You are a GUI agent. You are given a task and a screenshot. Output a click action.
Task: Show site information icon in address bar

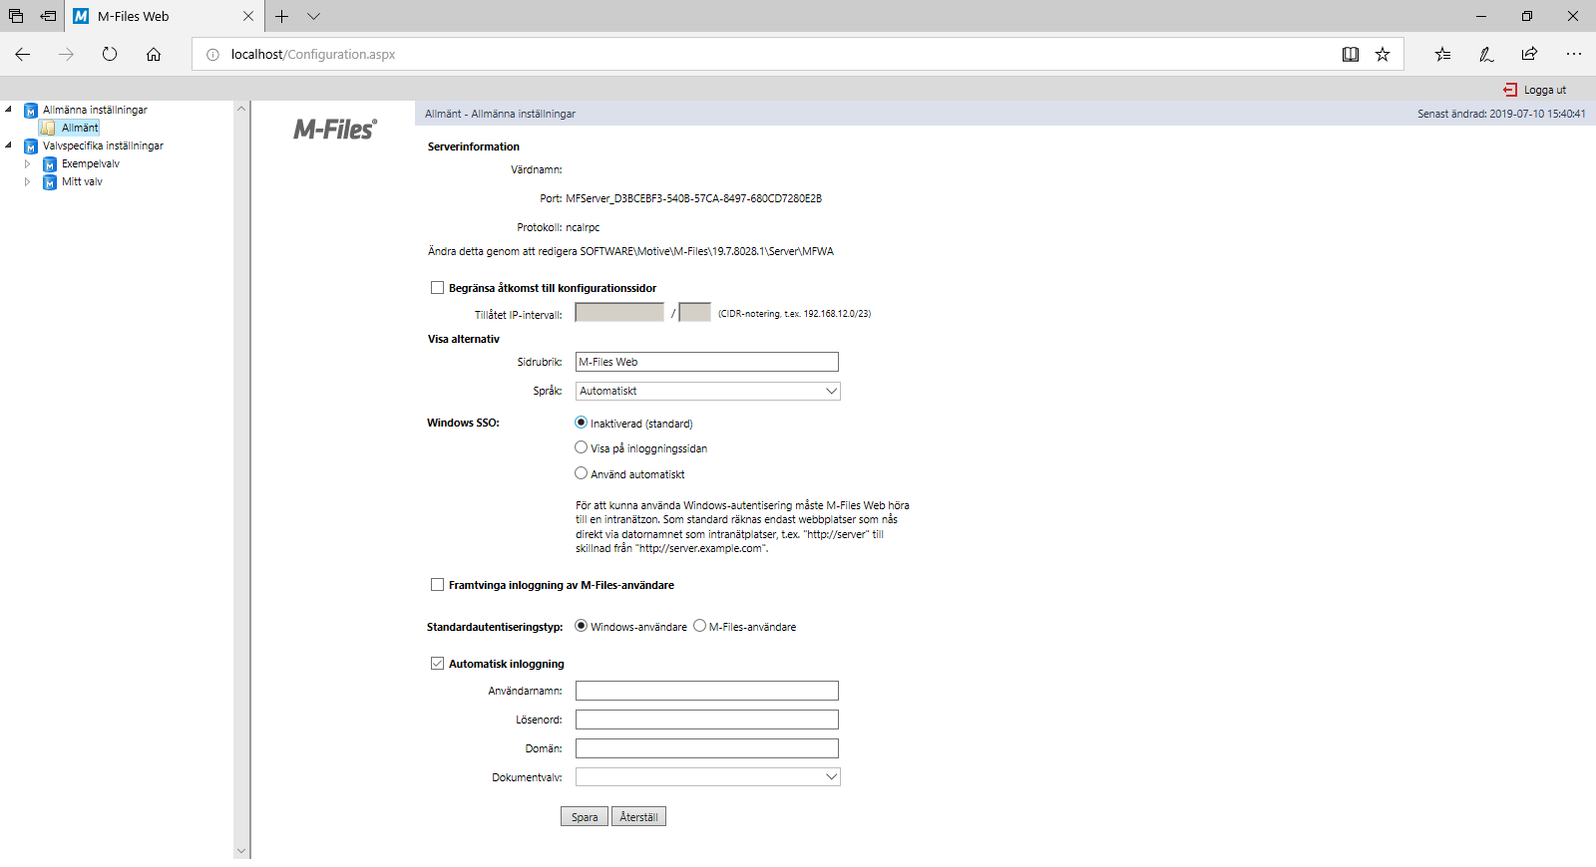coord(212,54)
